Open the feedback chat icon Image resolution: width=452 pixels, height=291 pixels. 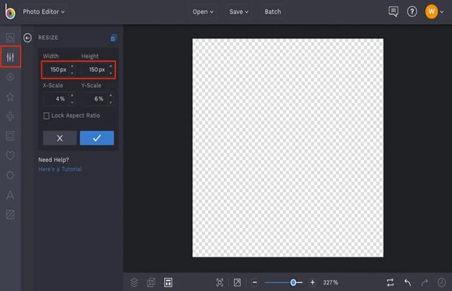[x=393, y=12]
